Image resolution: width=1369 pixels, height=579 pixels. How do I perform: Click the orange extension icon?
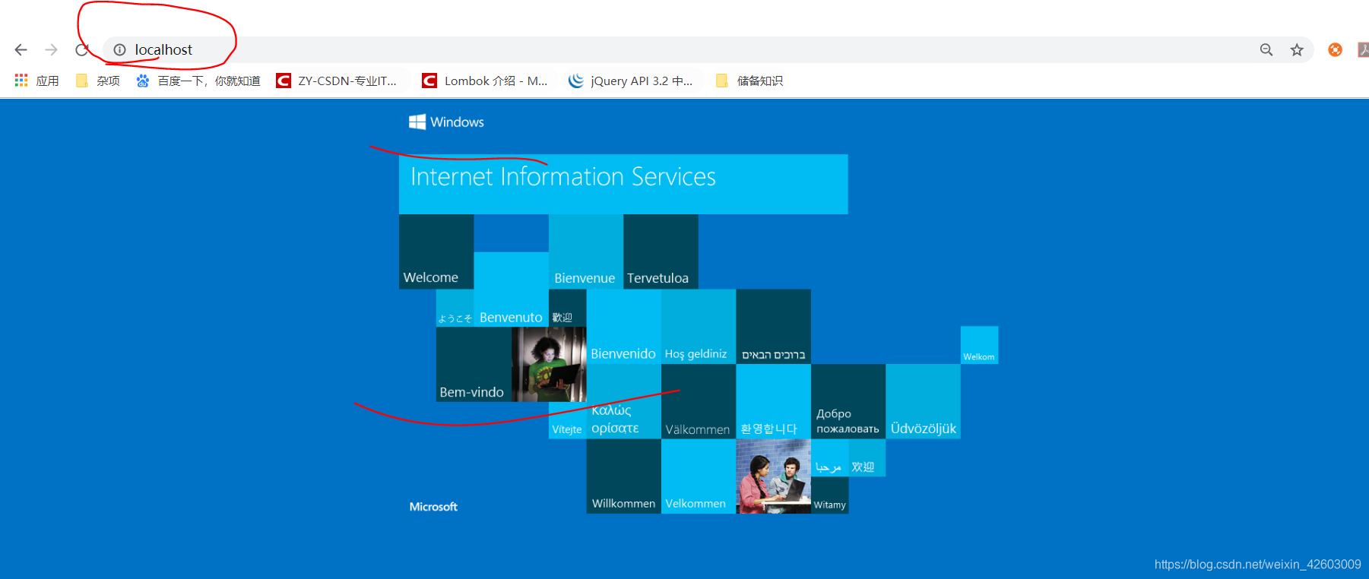pos(1335,49)
